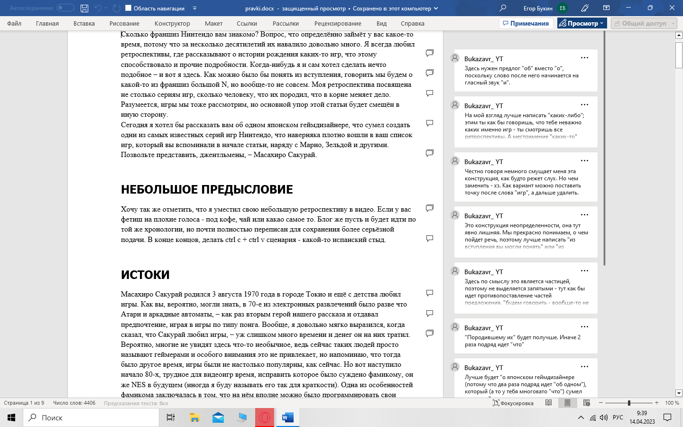Click the EB user avatar badge

pos(563,8)
